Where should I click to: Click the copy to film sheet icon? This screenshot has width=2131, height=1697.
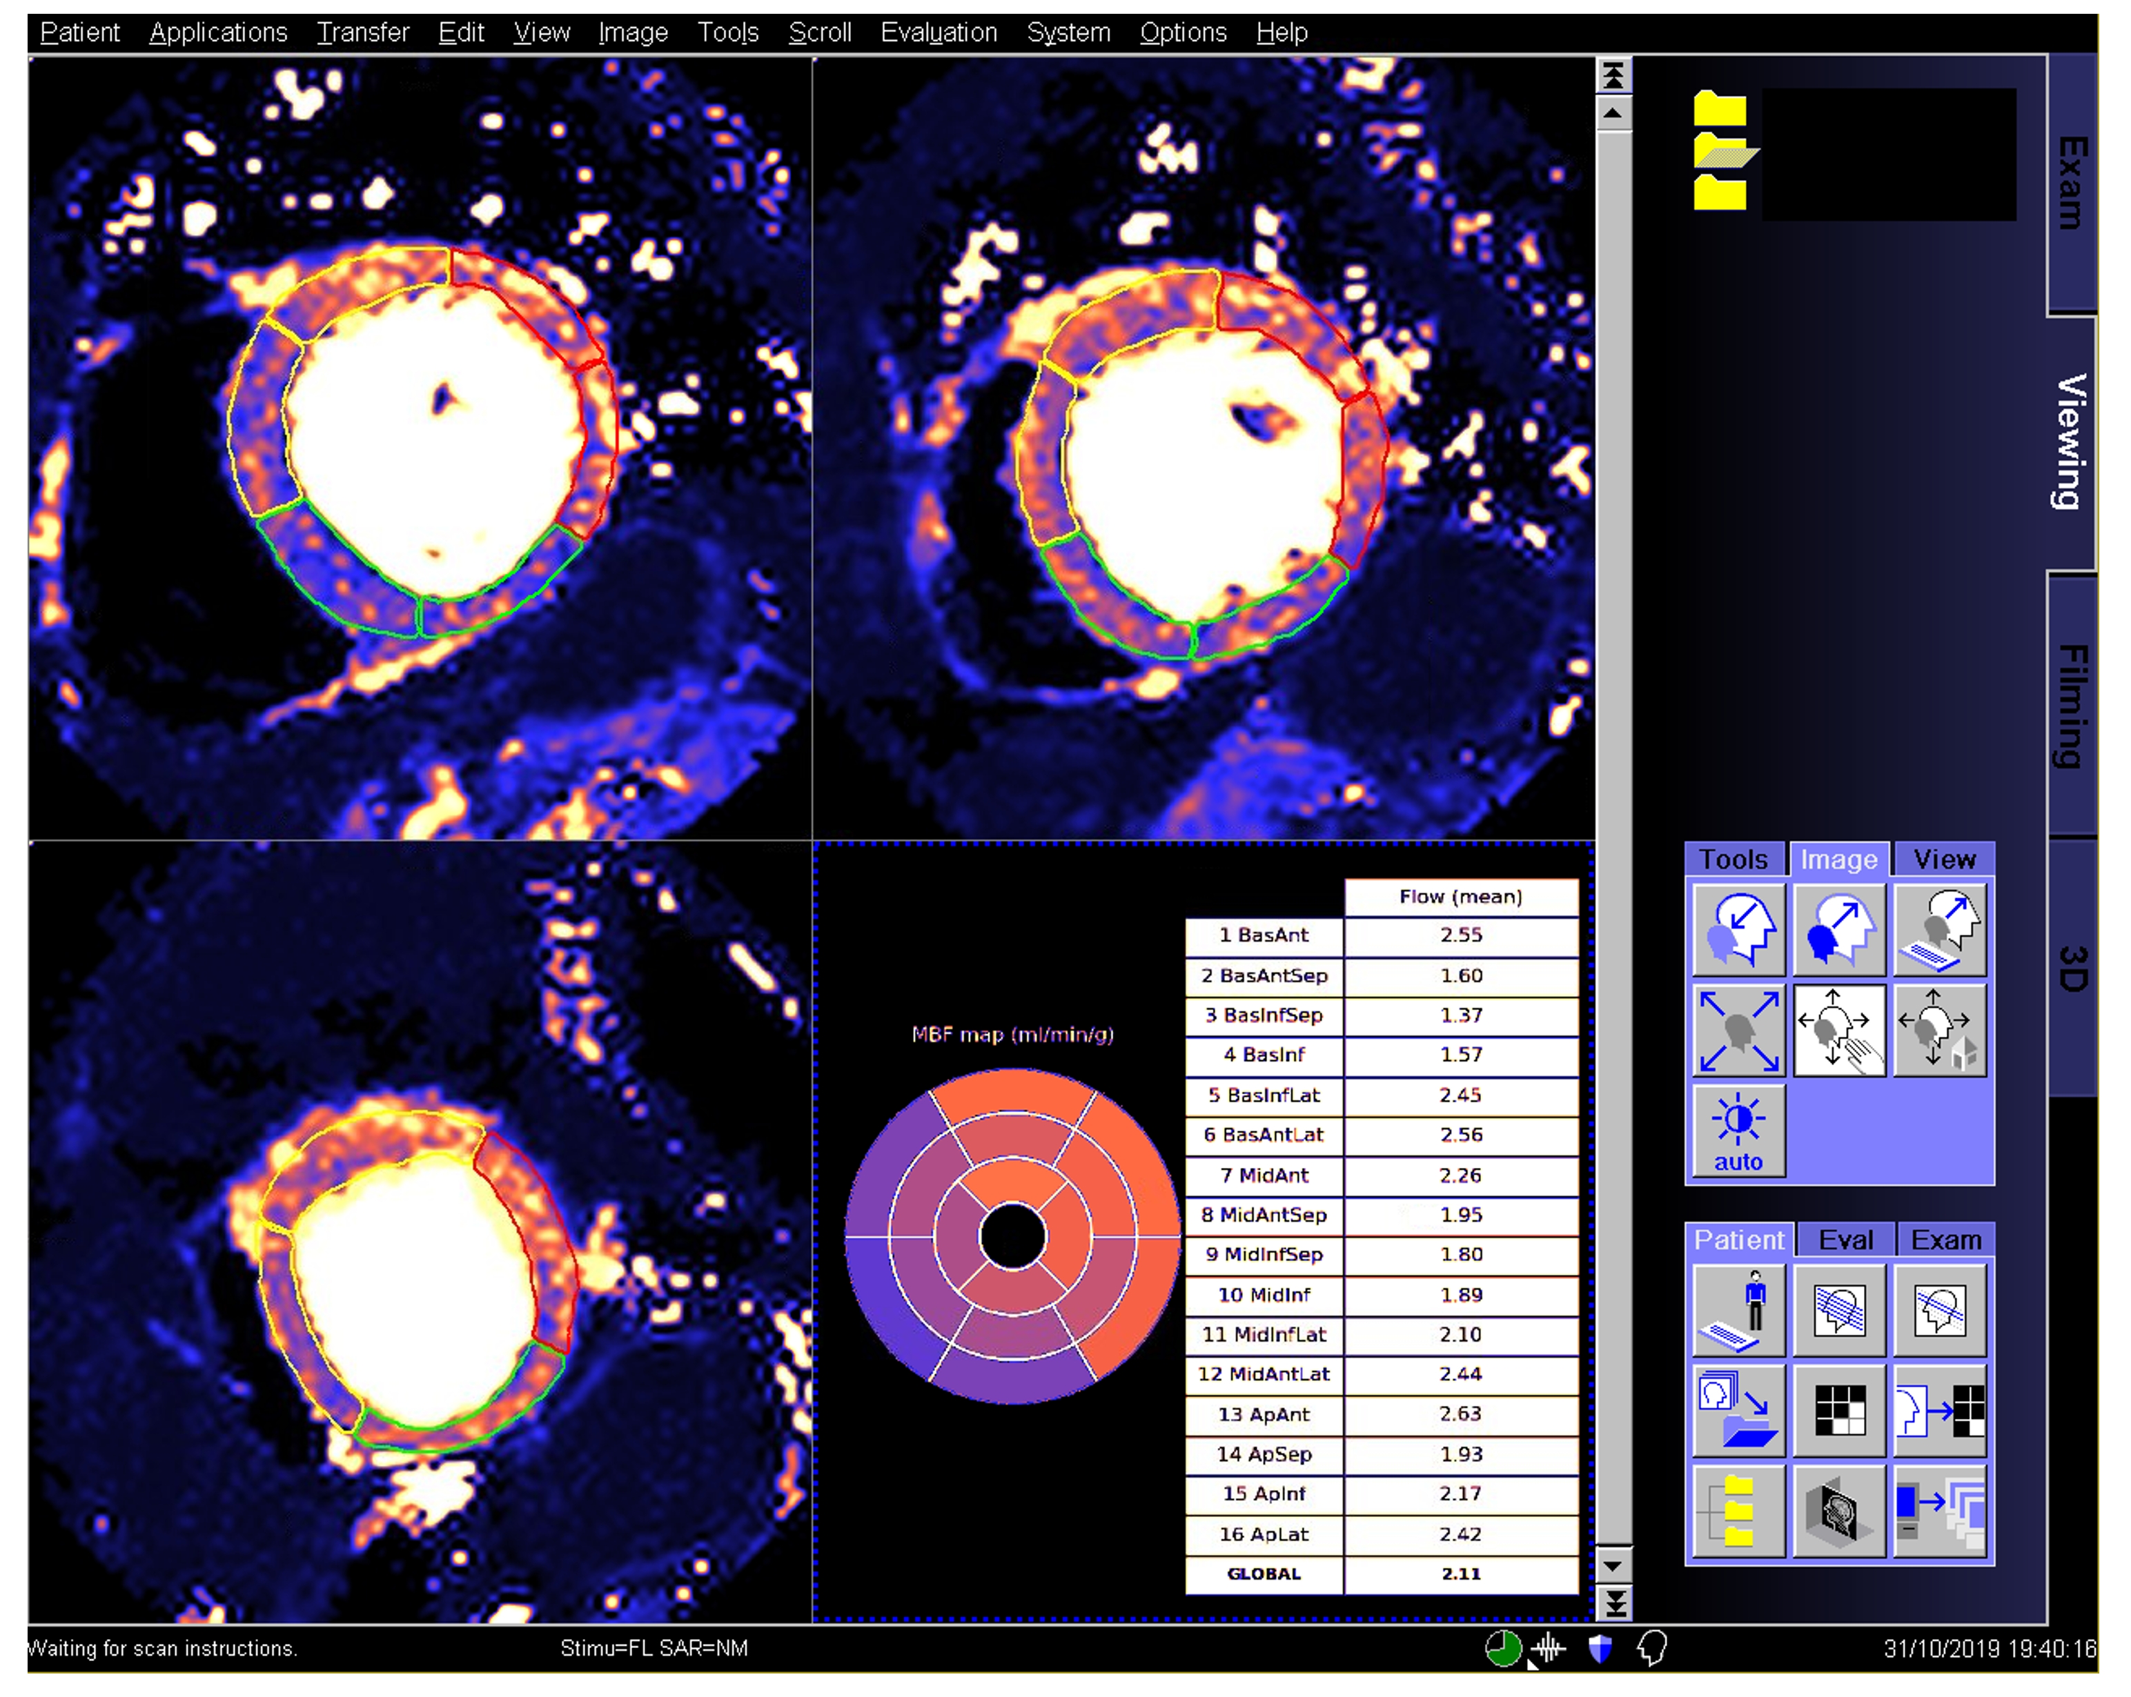click(1939, 1411)
